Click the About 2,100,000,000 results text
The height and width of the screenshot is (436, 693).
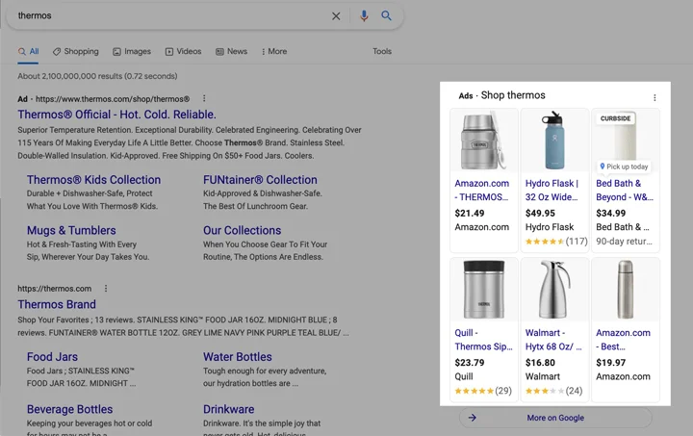[97, 76]
